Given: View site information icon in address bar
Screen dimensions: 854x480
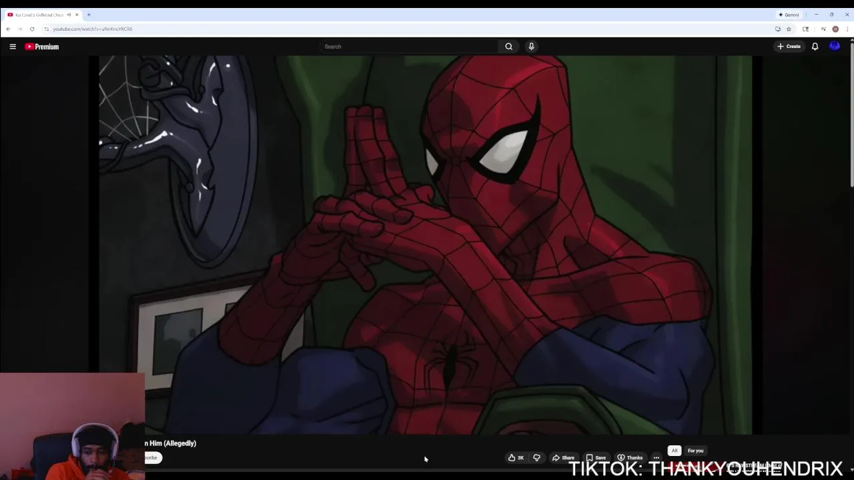Looking at the screenshot, I should (x=46, y=29).
